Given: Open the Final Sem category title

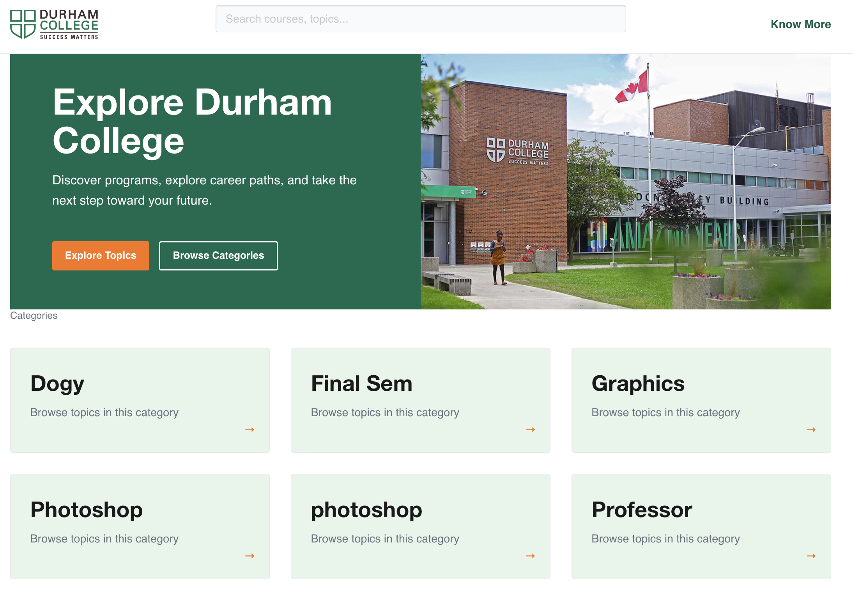Looking at the screenshot, I should (361, 383).
